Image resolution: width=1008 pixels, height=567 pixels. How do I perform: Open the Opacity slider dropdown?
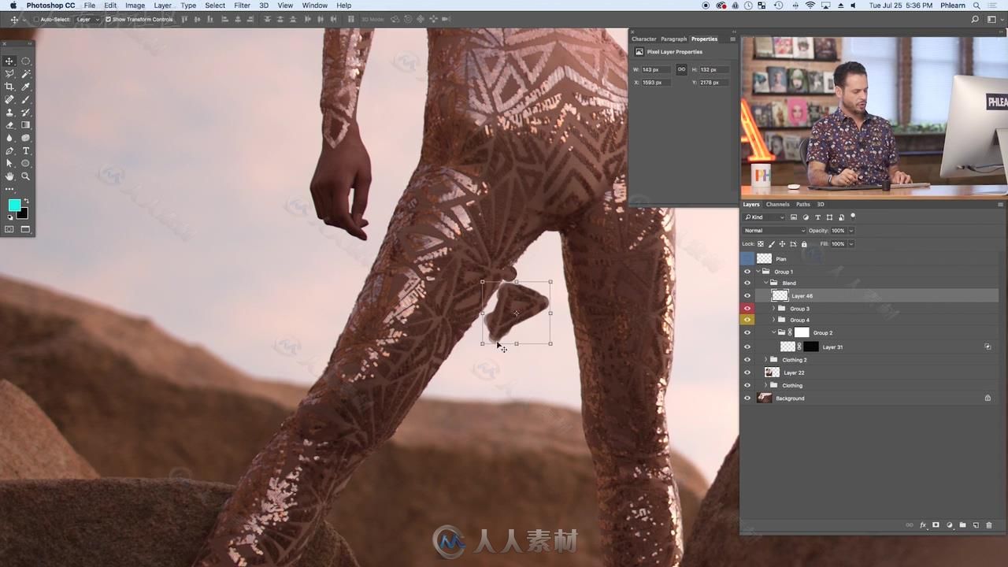pyautogui.click(x=851, y=231)
